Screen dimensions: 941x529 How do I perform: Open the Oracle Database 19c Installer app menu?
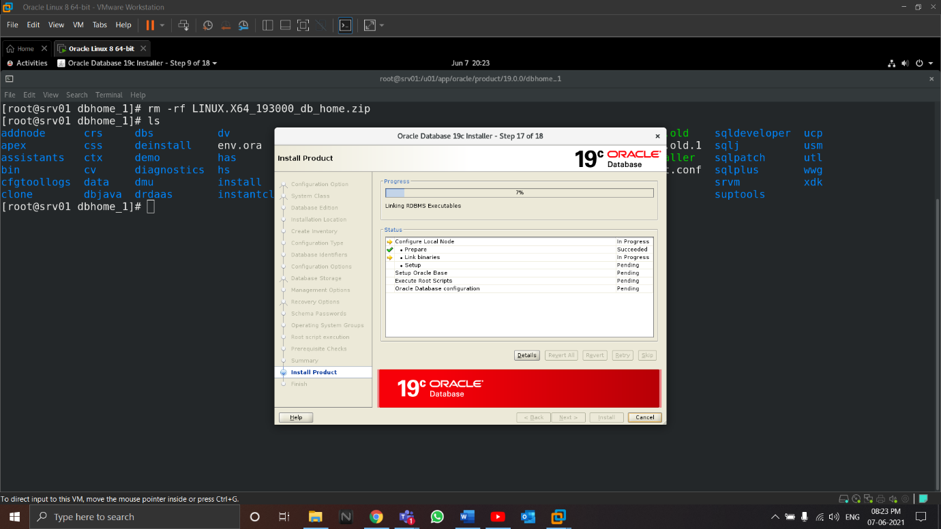pyautogui.click(x=138, y=63)
